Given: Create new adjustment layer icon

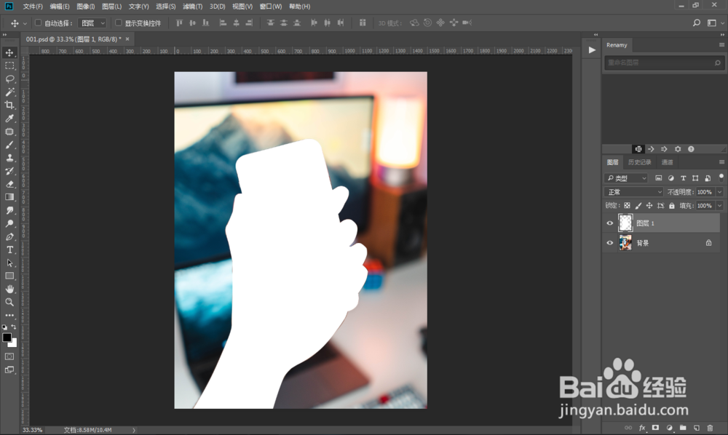Looking at the screenshot, I should 669,428.
